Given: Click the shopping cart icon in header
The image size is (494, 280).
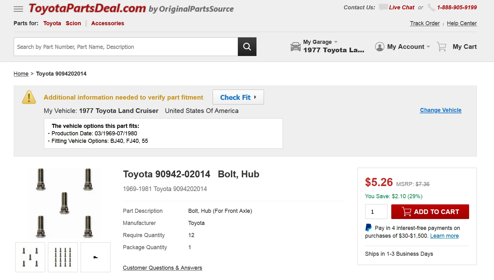Looking at the screenshot, I should coord(441,47).
